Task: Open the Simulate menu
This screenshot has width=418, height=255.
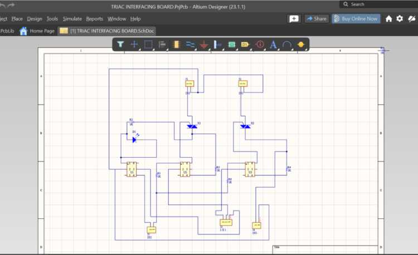Action: pyautogui.click(x=72, y=18)
